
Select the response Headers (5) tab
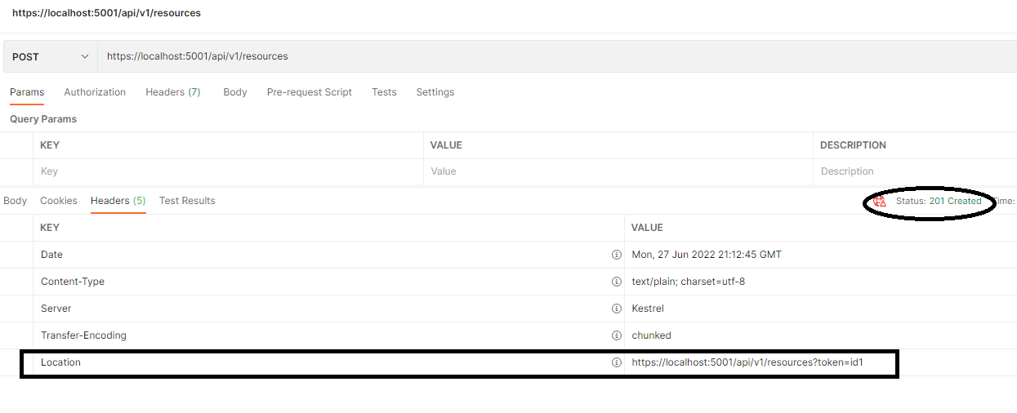(x=118, y=201)
